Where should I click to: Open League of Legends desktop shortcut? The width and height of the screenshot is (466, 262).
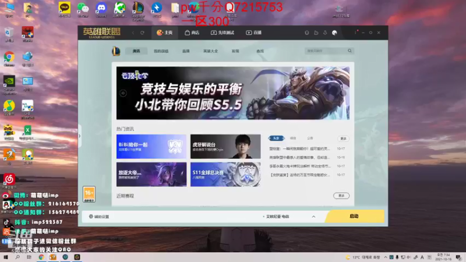[x=138, y=11]
